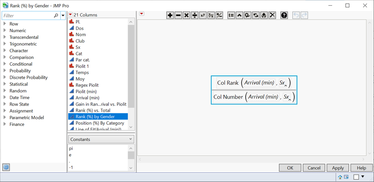Image resolution: width=374 pixels, height=182 pixels.
Task: Open the formula editor red triangle menu
Action: point(142,13)
